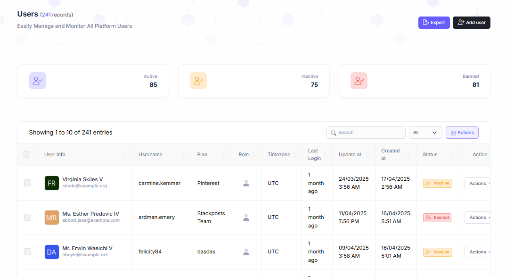Sort by the Username column arrows

point(184,155)
